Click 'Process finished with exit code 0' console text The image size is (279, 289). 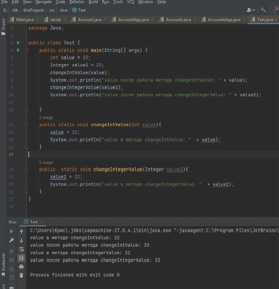coord(75,275)
